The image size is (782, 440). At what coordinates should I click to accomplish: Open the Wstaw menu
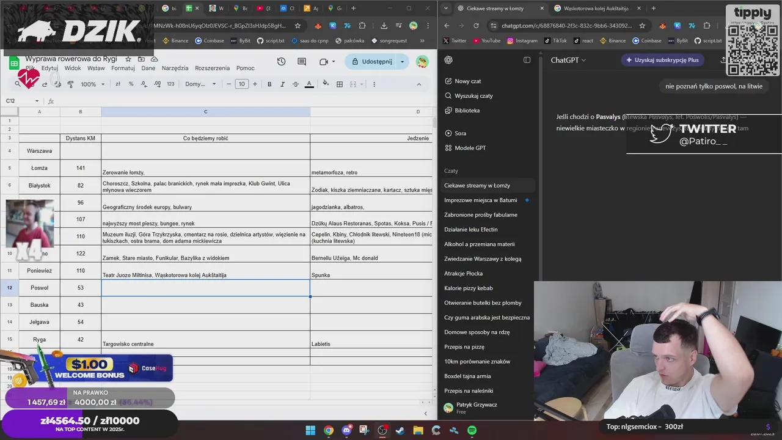pos(96,68)
